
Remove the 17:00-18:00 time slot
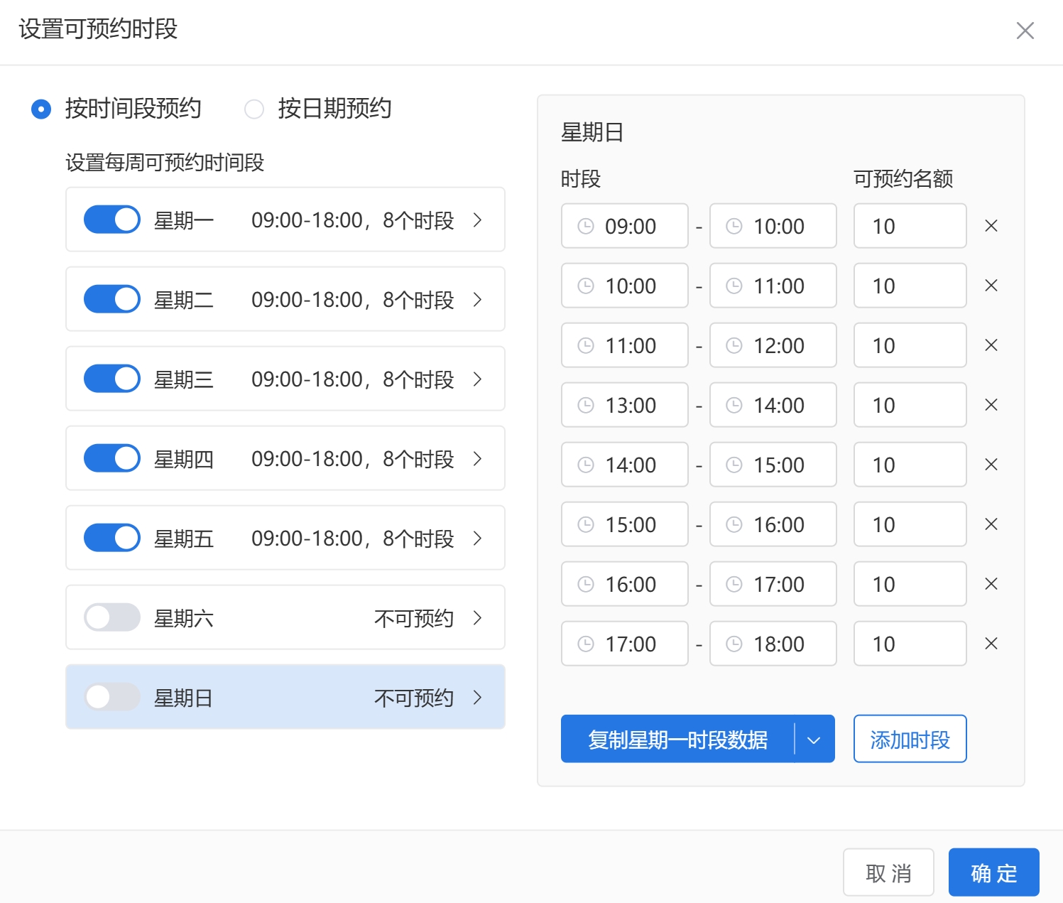pyautogui.click(x=991, y=644)
